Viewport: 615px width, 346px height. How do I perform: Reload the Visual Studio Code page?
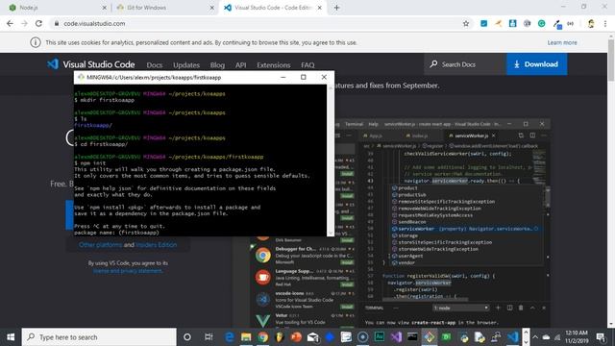click(38, 23)
